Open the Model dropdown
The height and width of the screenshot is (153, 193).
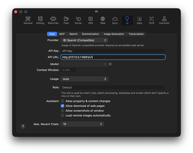click(84, 64)
